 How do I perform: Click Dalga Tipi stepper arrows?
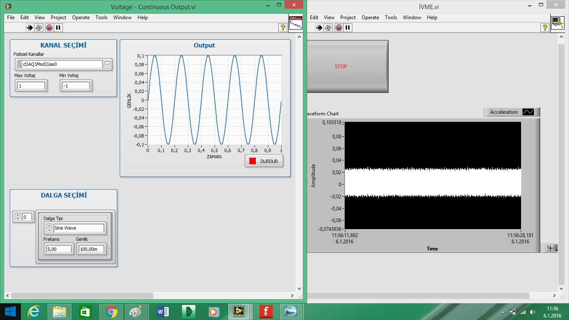(x=49, y=228)
